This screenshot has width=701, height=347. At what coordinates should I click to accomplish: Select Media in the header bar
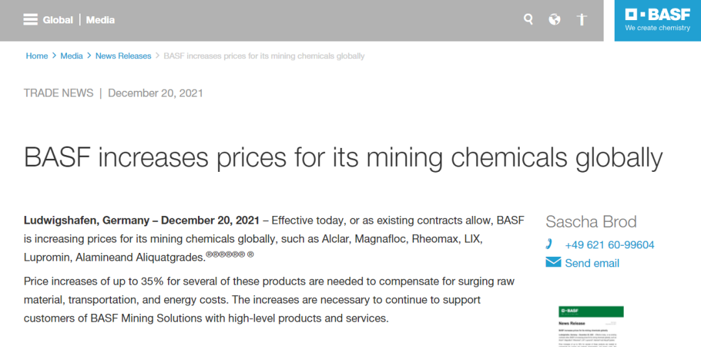[101, 20]
